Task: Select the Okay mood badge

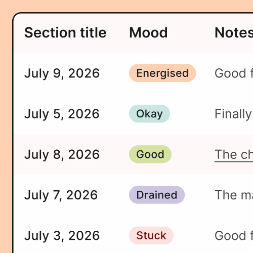Action: 149,114
